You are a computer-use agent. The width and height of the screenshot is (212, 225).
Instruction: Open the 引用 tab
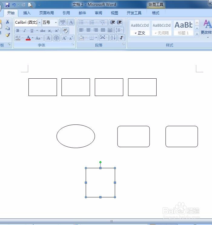(x=66, y=13)
